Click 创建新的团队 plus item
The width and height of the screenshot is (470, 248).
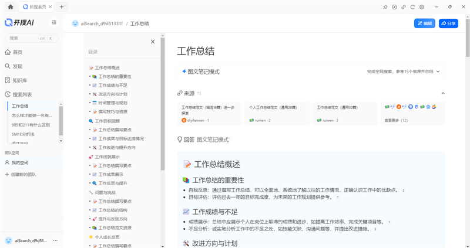coord(22,174)
